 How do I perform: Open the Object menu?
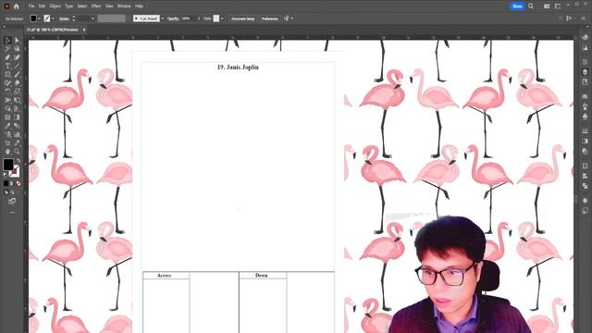point(55,6)
